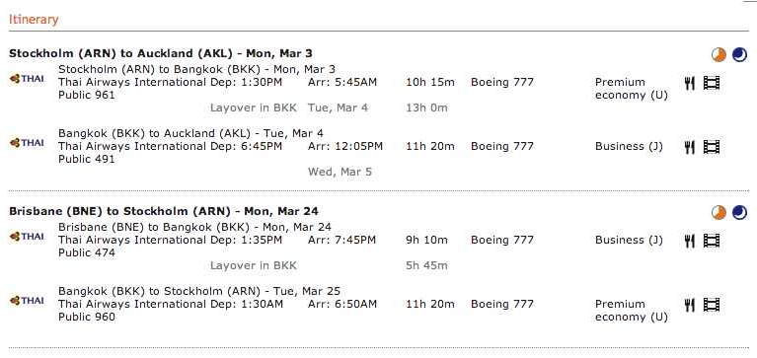Click the meal icon for flight 960
Image resolution: width=757 pixels, height=358 pixels.
click(x=690, y=305)
